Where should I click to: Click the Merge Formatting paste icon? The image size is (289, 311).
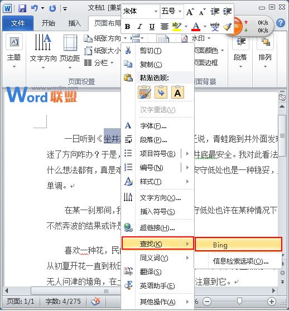[161, 92]
